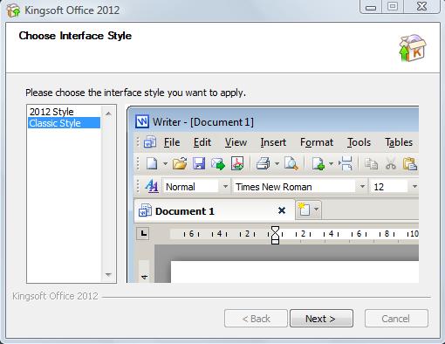Image resolution: width=445 pixels, height=344 pixels.
Task: Select Classic Style in the list
Action: tap(64, 123)
